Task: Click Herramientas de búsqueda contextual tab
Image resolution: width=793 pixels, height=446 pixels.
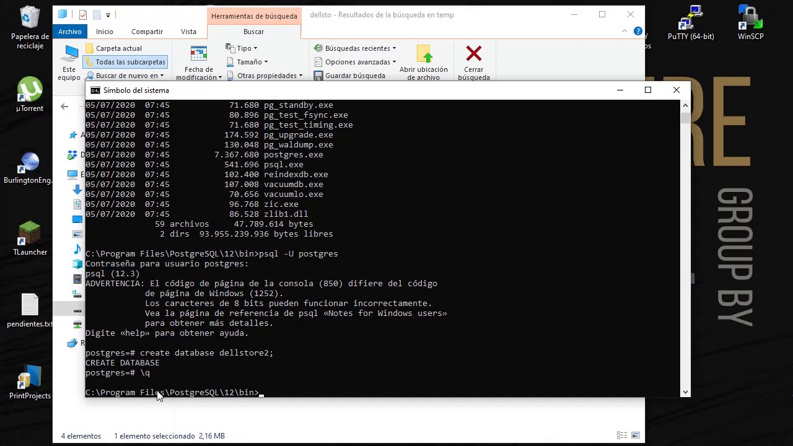Action: (254, 15)
